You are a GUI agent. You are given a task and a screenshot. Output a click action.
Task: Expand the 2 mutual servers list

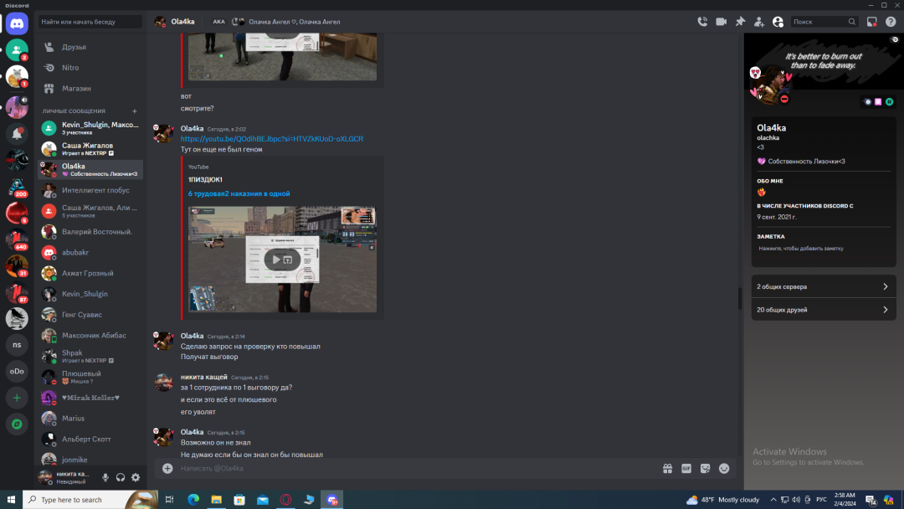pos(824,286)
